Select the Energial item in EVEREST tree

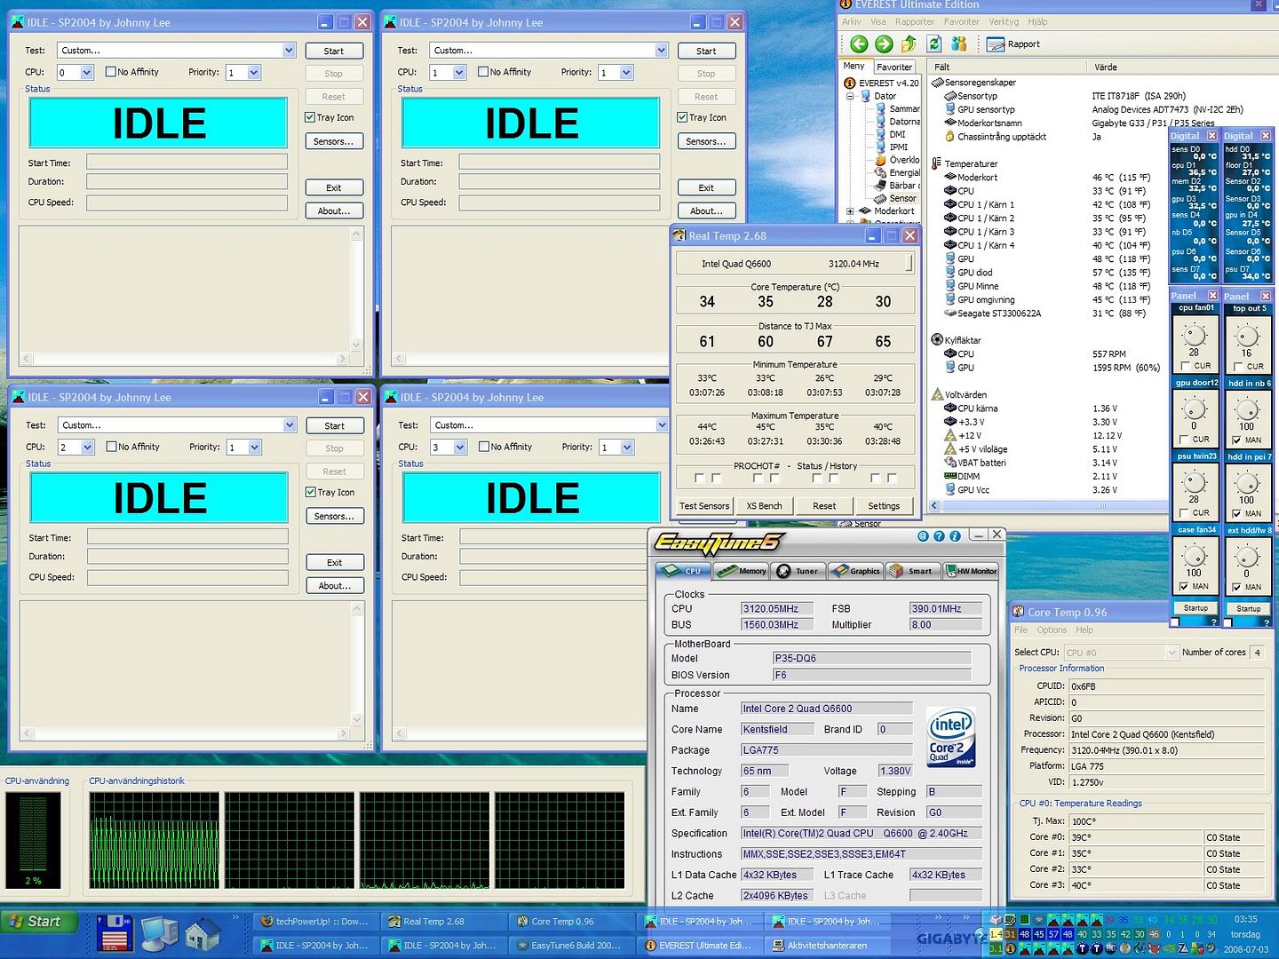pyautogui.click(x=897, y=172)
